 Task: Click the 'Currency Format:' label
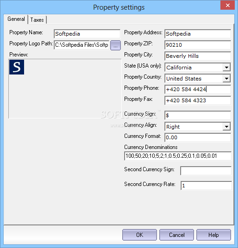tap(143, 136)
